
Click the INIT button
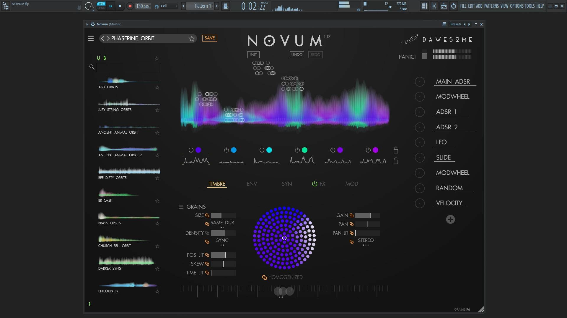click(253, 55)
